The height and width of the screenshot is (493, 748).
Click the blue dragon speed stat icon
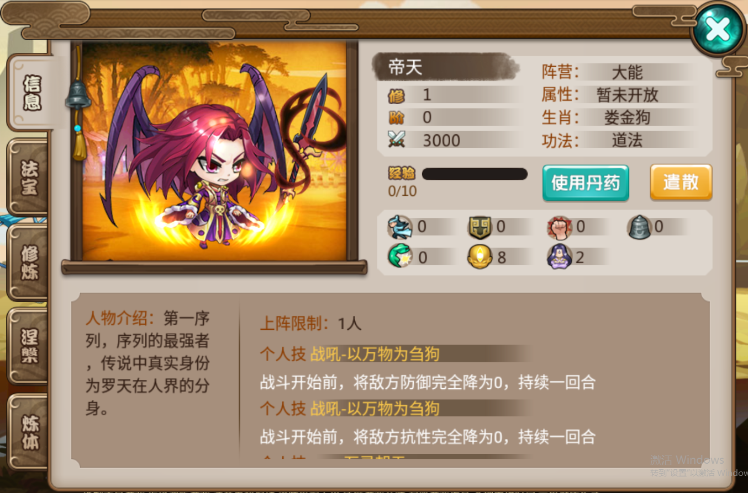point(399,227)
